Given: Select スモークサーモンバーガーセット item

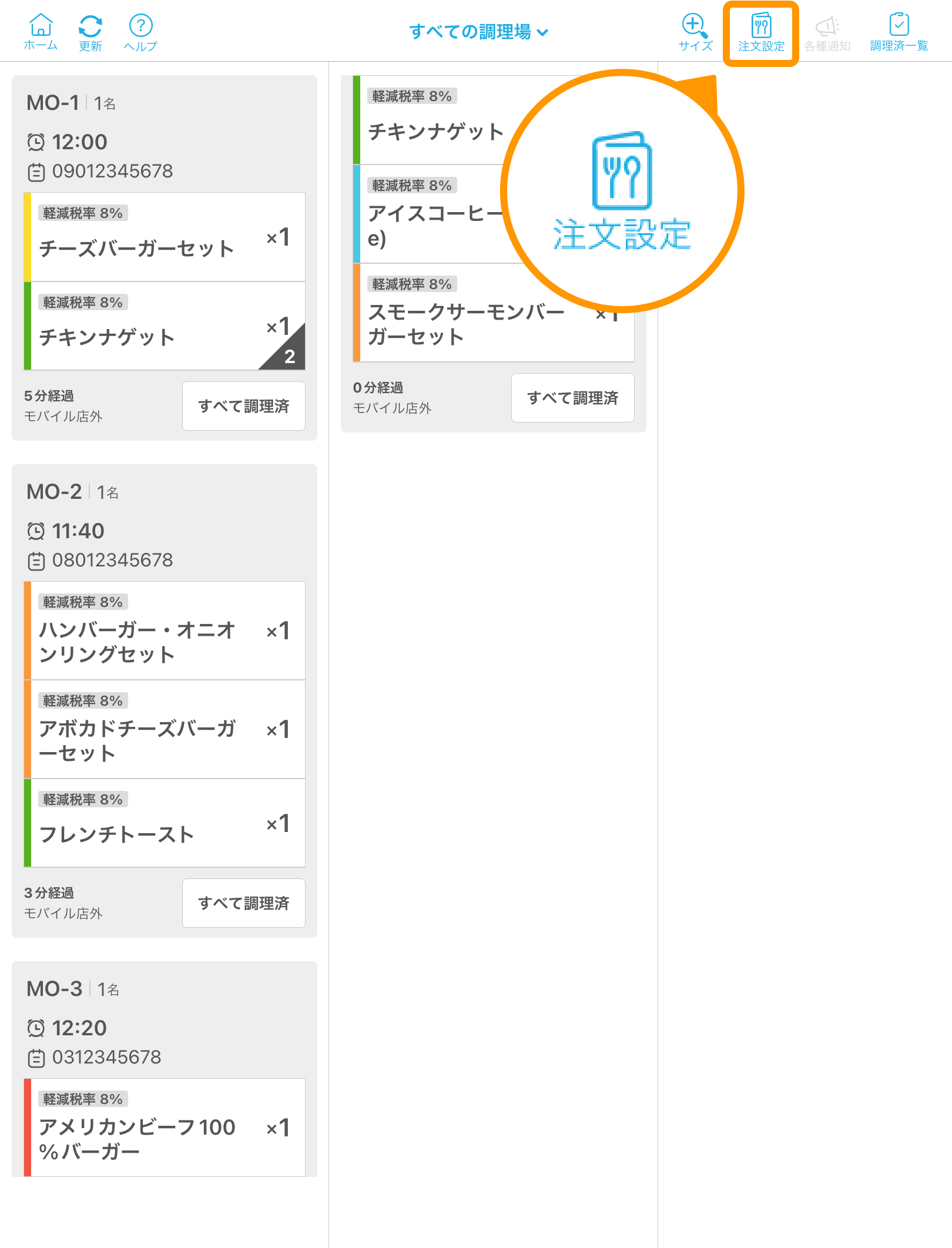Looking at the screenshot, I should point(494,313).
